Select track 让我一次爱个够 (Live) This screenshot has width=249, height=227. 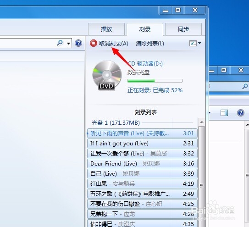click(x=142, y=154)
